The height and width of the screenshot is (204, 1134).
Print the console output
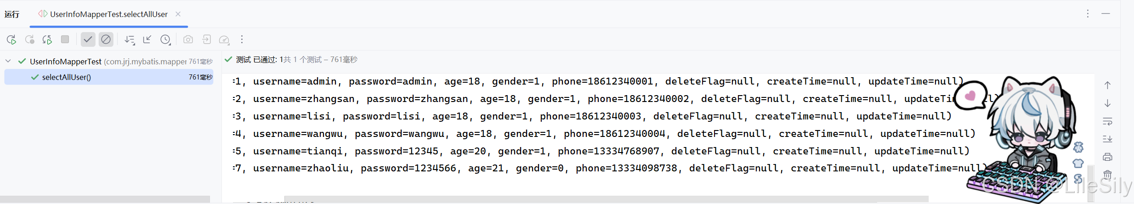(1107, 157)
